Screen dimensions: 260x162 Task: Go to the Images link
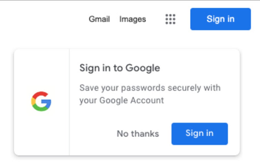[133, 19]
